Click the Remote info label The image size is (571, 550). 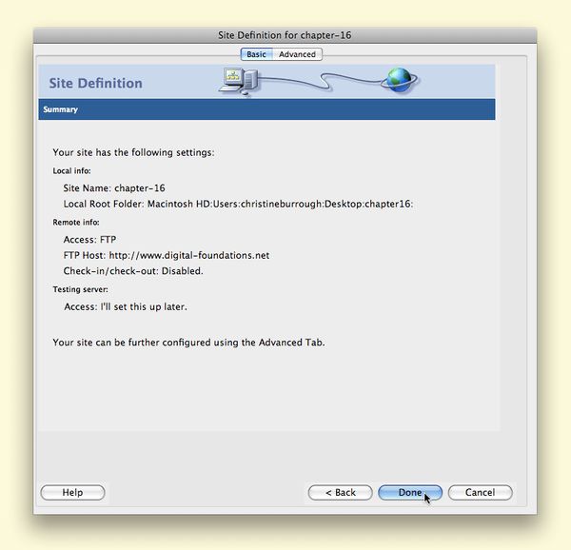click(77, 222)
